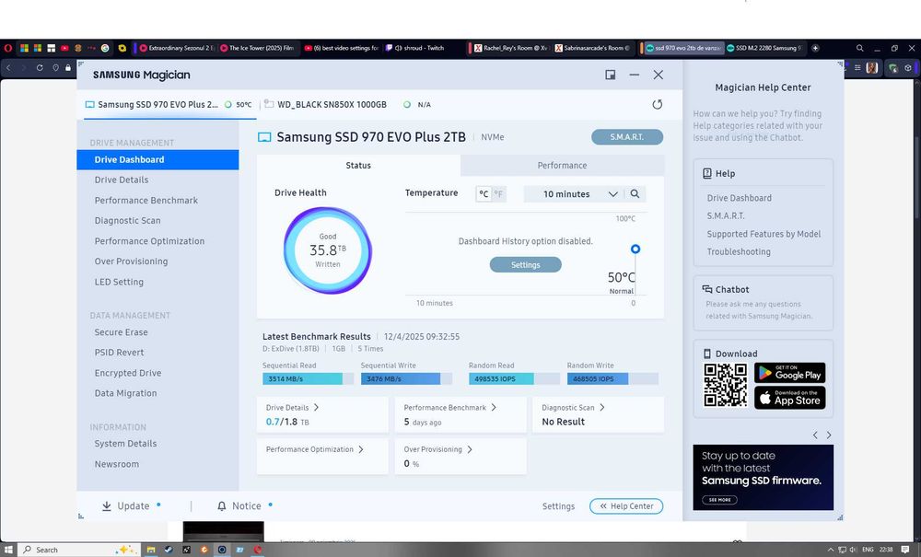The height and width of the screenshot is (557, 921).
Task: Select the Samsung SSD 970 EVO Plus drive tab
Action: (x=169, y=104)
